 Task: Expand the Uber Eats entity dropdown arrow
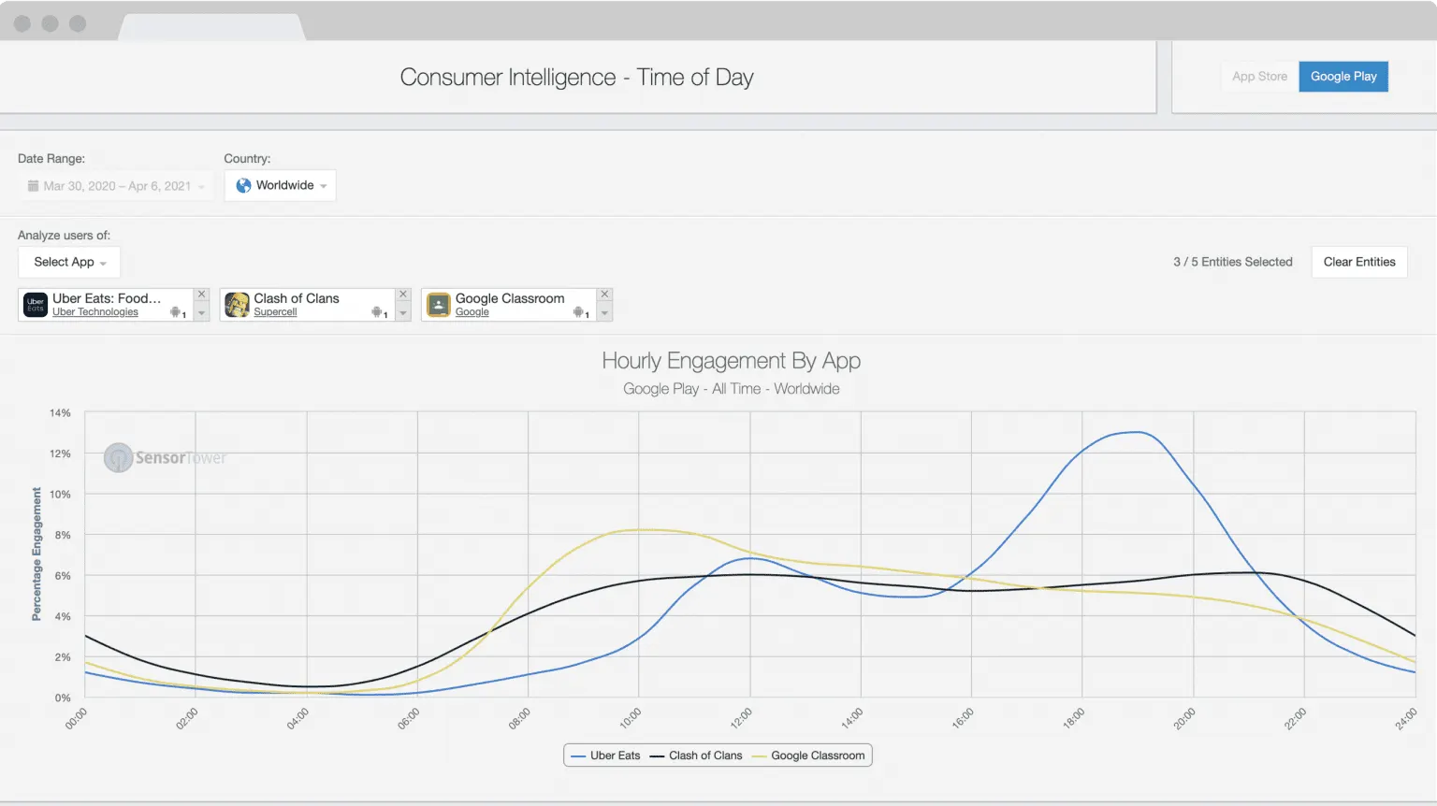click(x=201, y=313)
